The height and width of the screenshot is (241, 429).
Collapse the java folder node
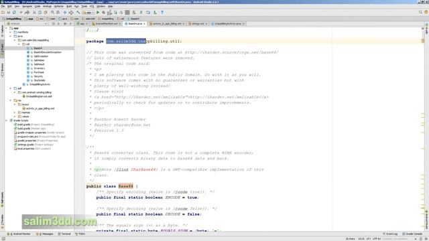click(x=11, y=36)
